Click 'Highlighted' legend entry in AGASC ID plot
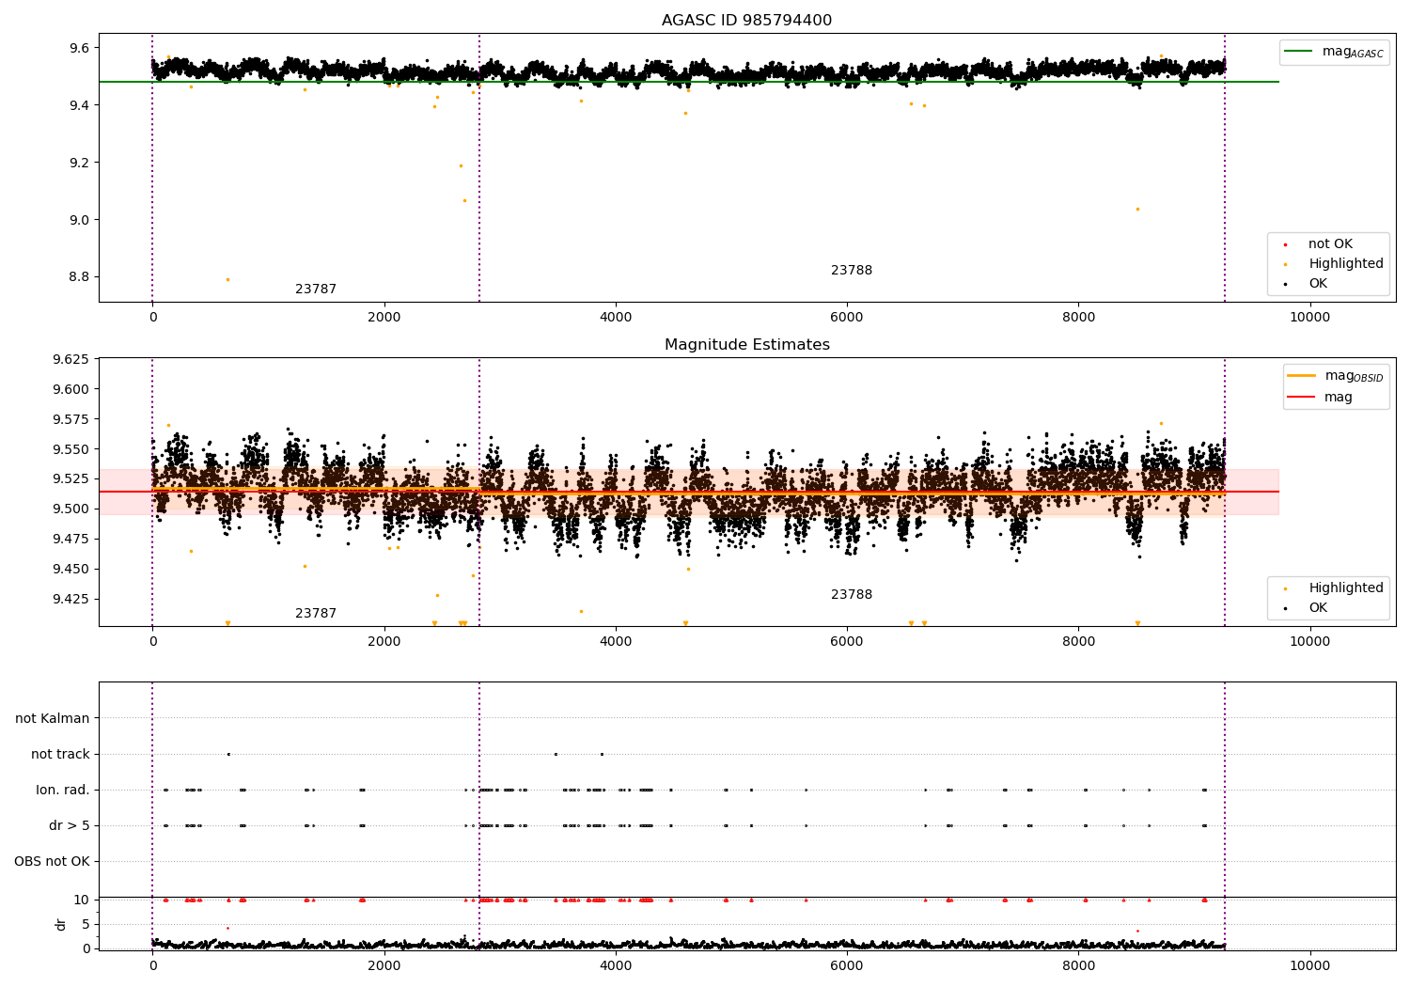This screenshot has height=987, width=1410. point(1333,263)
